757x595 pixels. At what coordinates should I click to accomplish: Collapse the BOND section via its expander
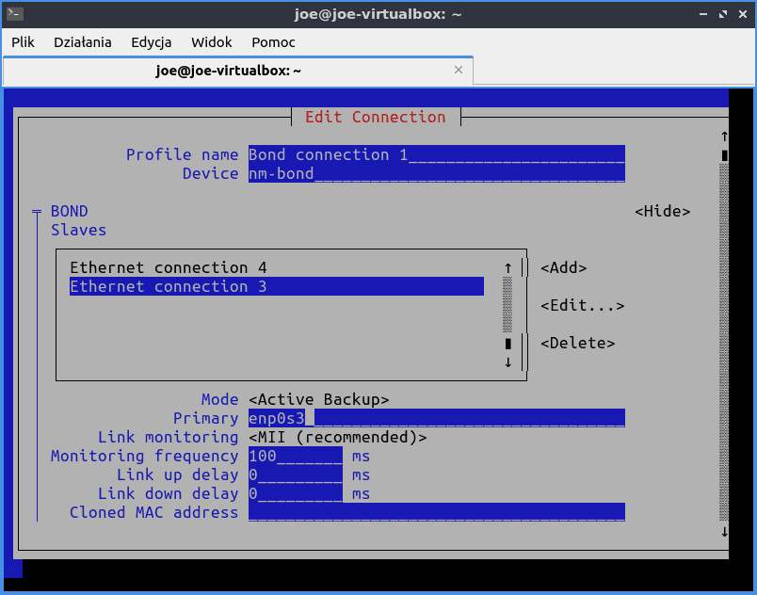pyautogui.click(x=36, y=211)
